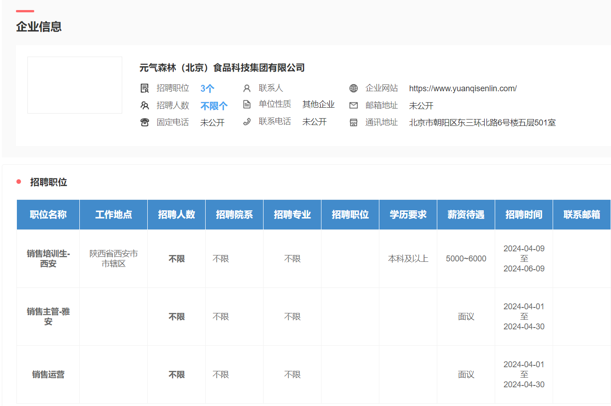Click the 固定电话 telephone icon
The image size is (611, 406).
click(145, 122)
